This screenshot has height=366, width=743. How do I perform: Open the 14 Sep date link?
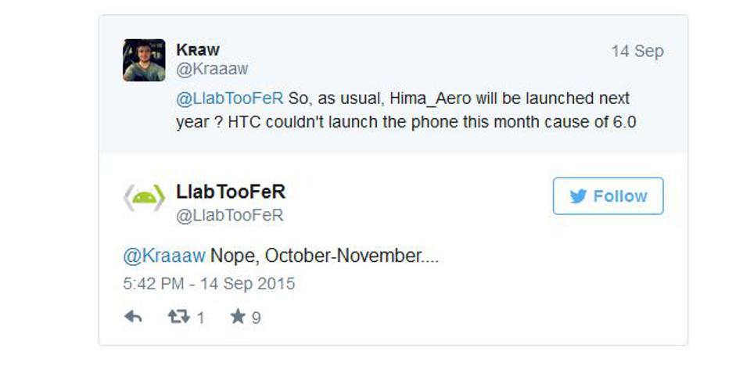tap(637, 51)
